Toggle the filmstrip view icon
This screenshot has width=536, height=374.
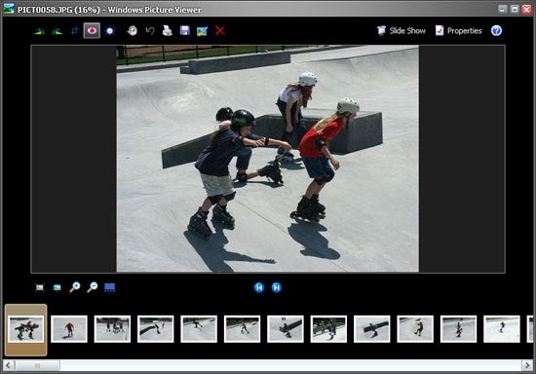coord(110,287)
